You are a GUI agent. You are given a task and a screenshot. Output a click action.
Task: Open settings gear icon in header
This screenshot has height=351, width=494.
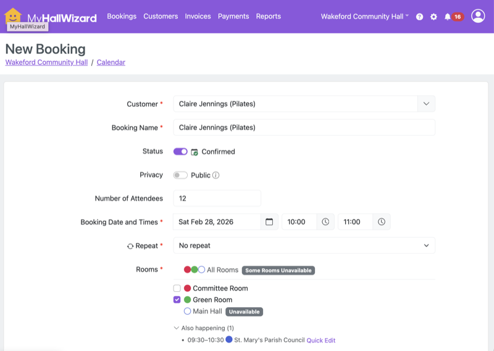(433, 17)
